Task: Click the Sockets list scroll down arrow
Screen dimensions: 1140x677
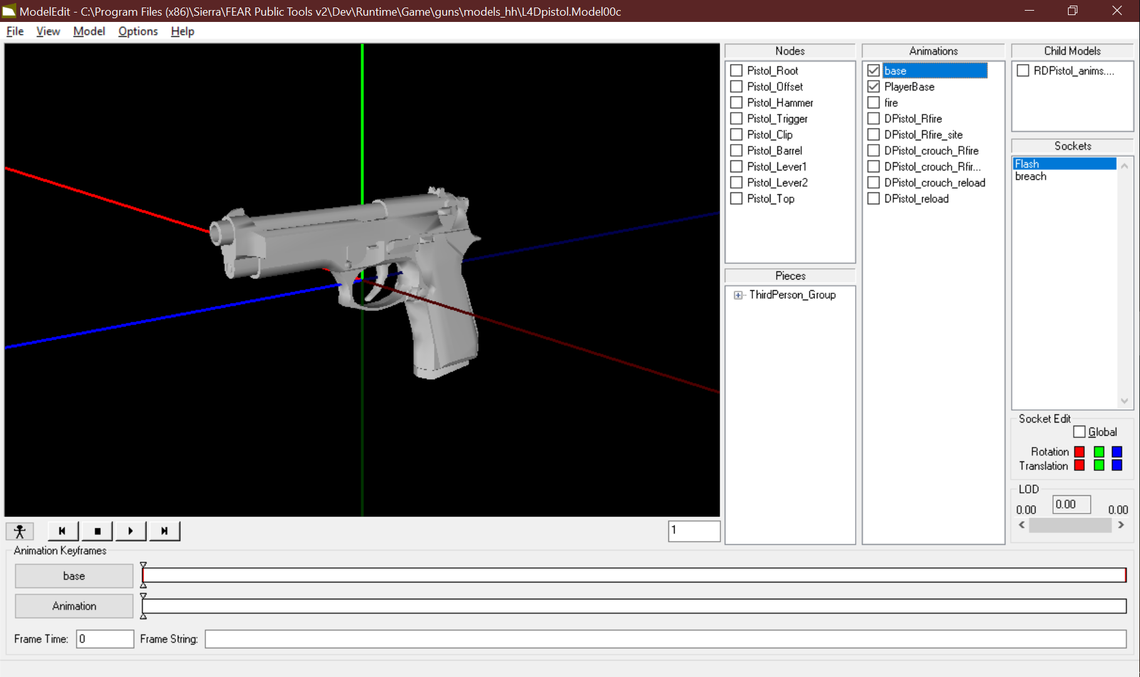Action: (1124, 401)
